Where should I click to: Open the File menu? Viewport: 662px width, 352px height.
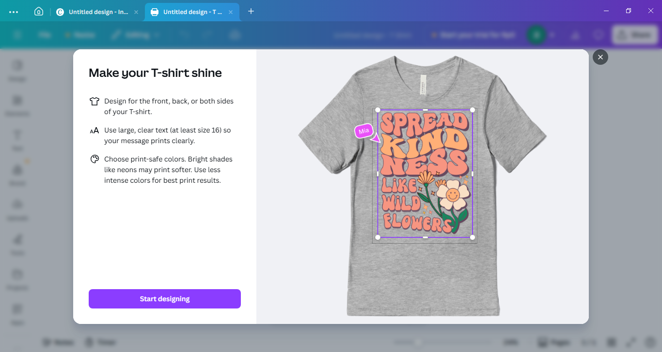click(x=45, y=35)
